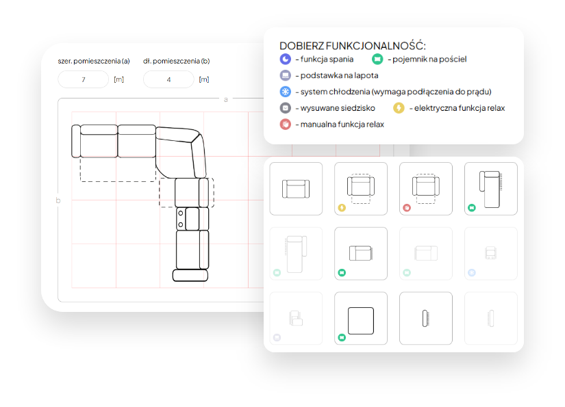
Task: Select the tall seat module below the console
Action: pos(192,250)
